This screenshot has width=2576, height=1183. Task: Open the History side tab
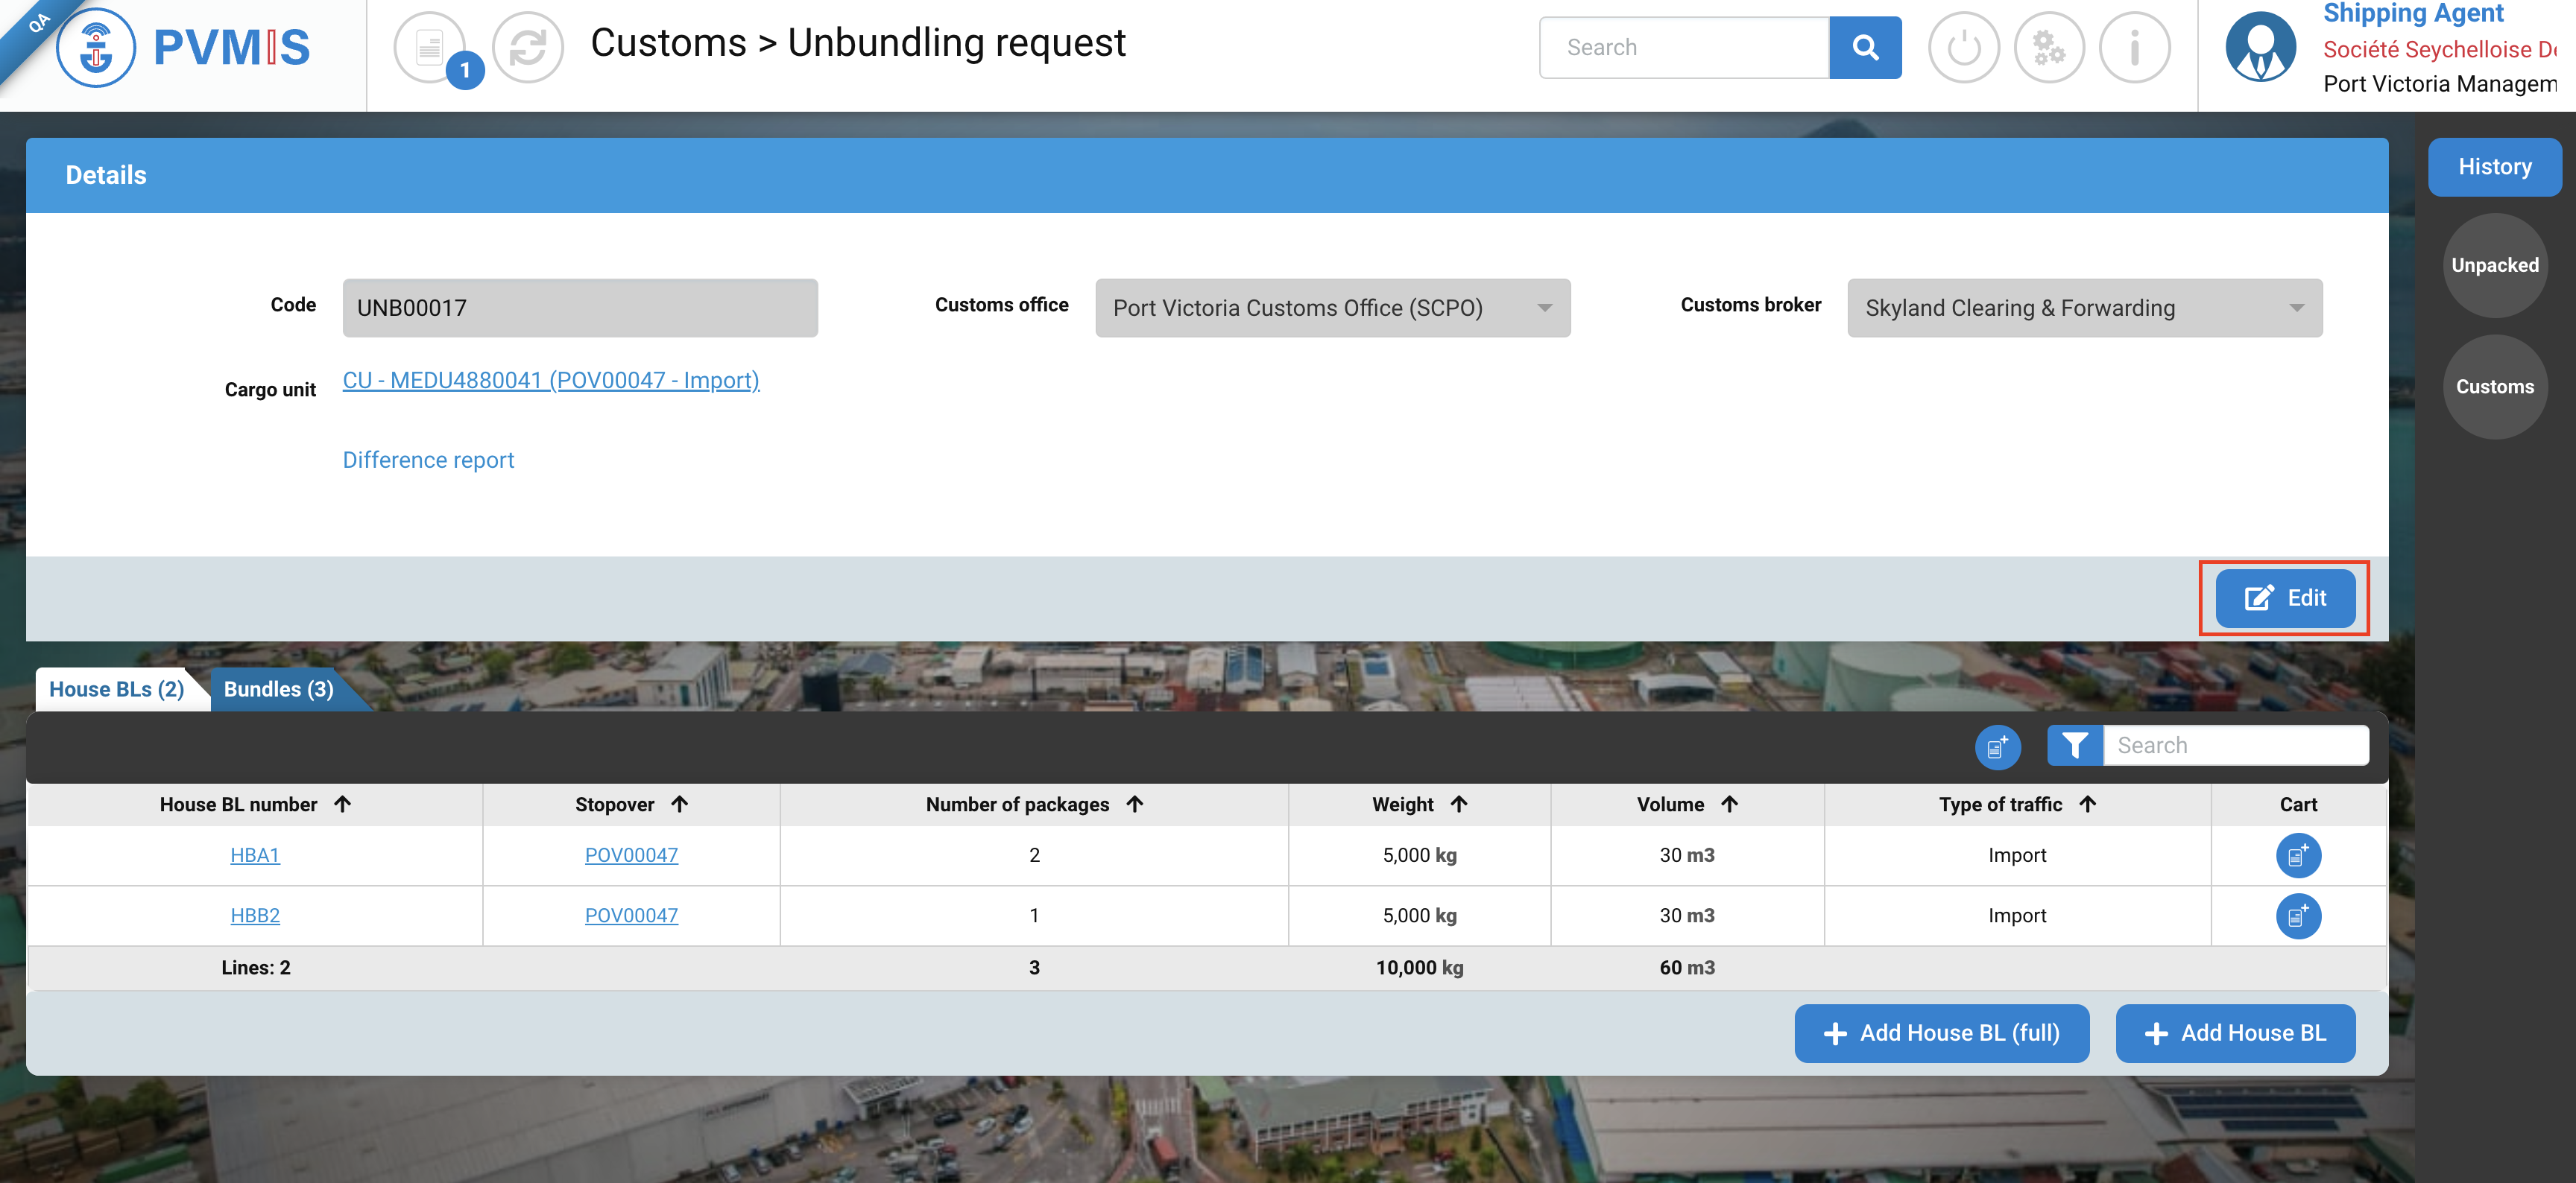[2494, 167]
